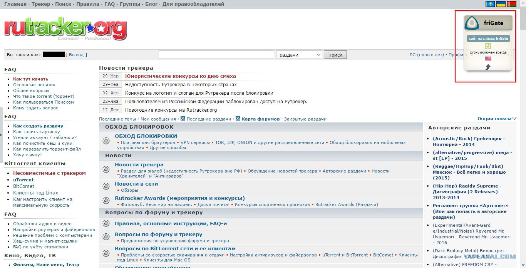Open the Хочу лычку! link
526x268 pixels.
(x=27, y=155)
